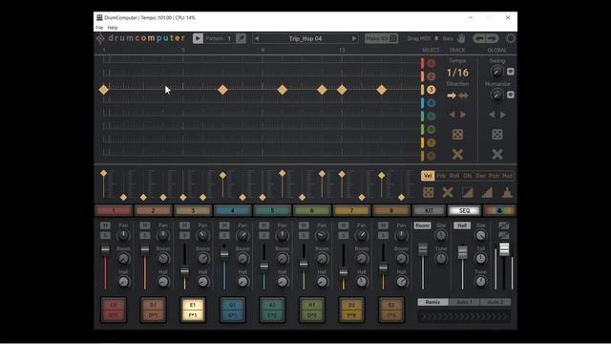Click the remix arrows strip

click(x=464, y=316)
